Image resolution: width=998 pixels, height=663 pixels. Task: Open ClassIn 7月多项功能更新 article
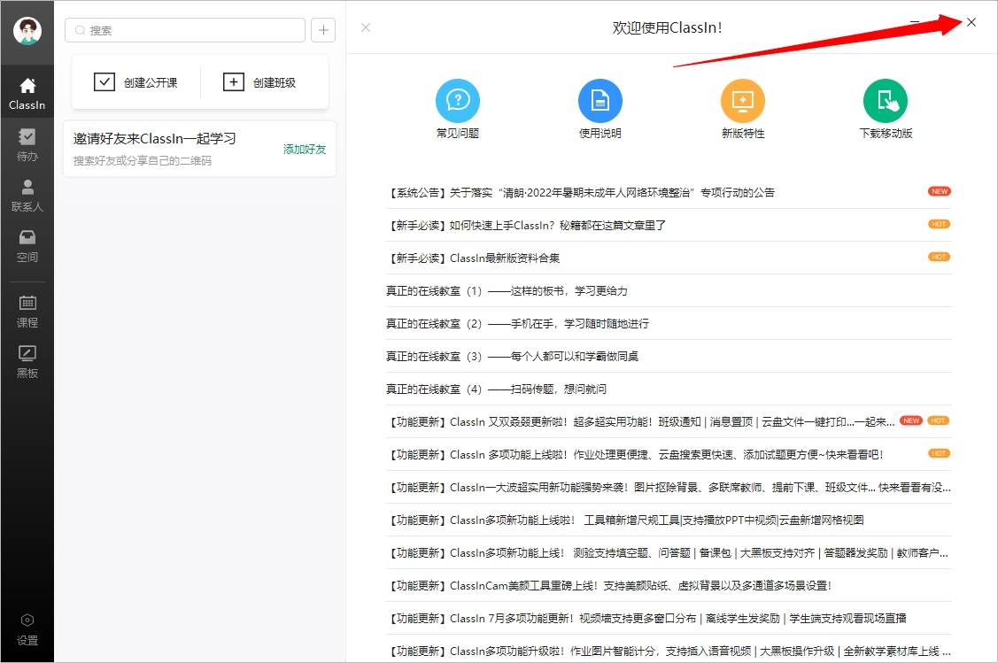[x=669, y=619]
